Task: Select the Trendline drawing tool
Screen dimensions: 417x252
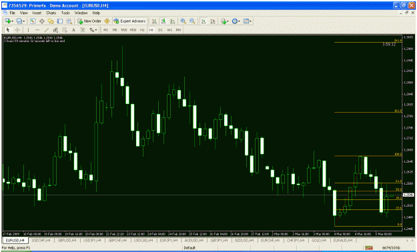Action: 46,30
